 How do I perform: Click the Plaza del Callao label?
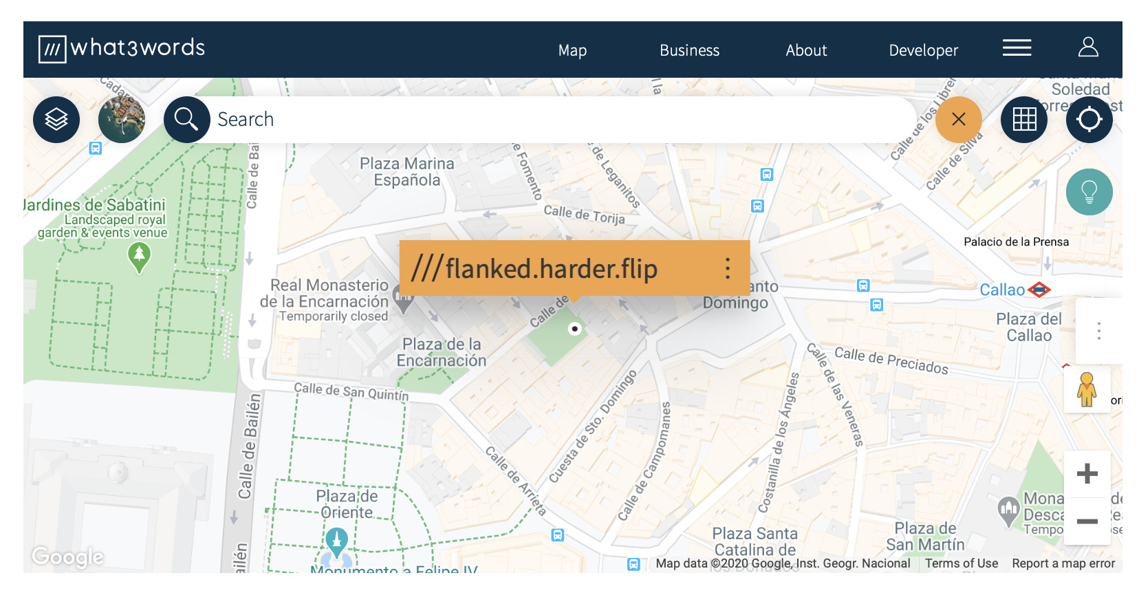click(1029, 327)
